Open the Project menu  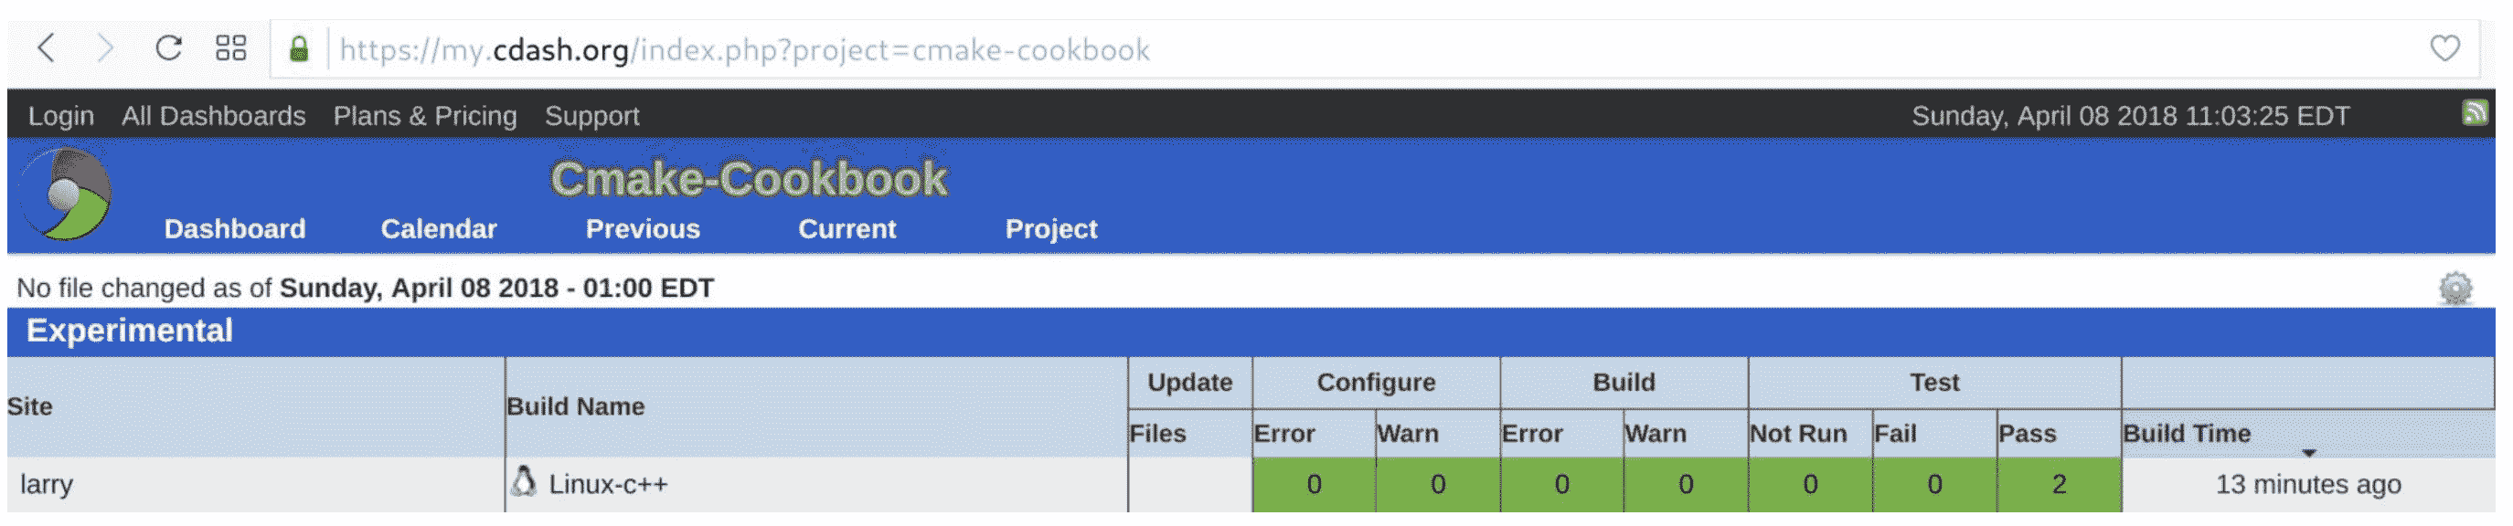[1049, 229]
